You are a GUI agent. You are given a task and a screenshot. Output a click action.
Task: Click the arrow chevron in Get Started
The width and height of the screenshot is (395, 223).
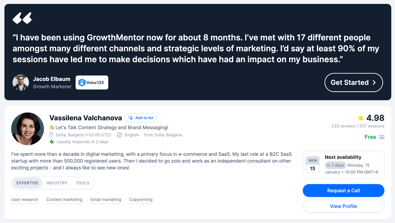coord(374,83)
